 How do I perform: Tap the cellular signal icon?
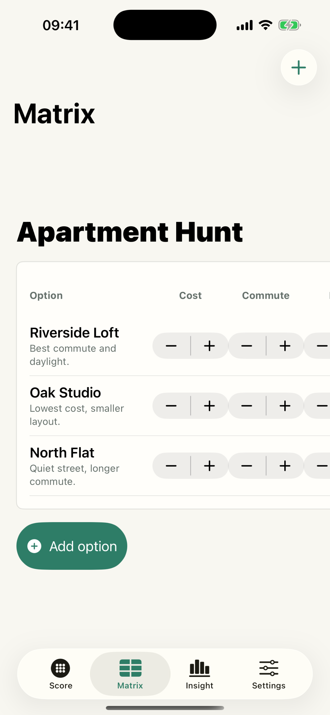(245, 25)
